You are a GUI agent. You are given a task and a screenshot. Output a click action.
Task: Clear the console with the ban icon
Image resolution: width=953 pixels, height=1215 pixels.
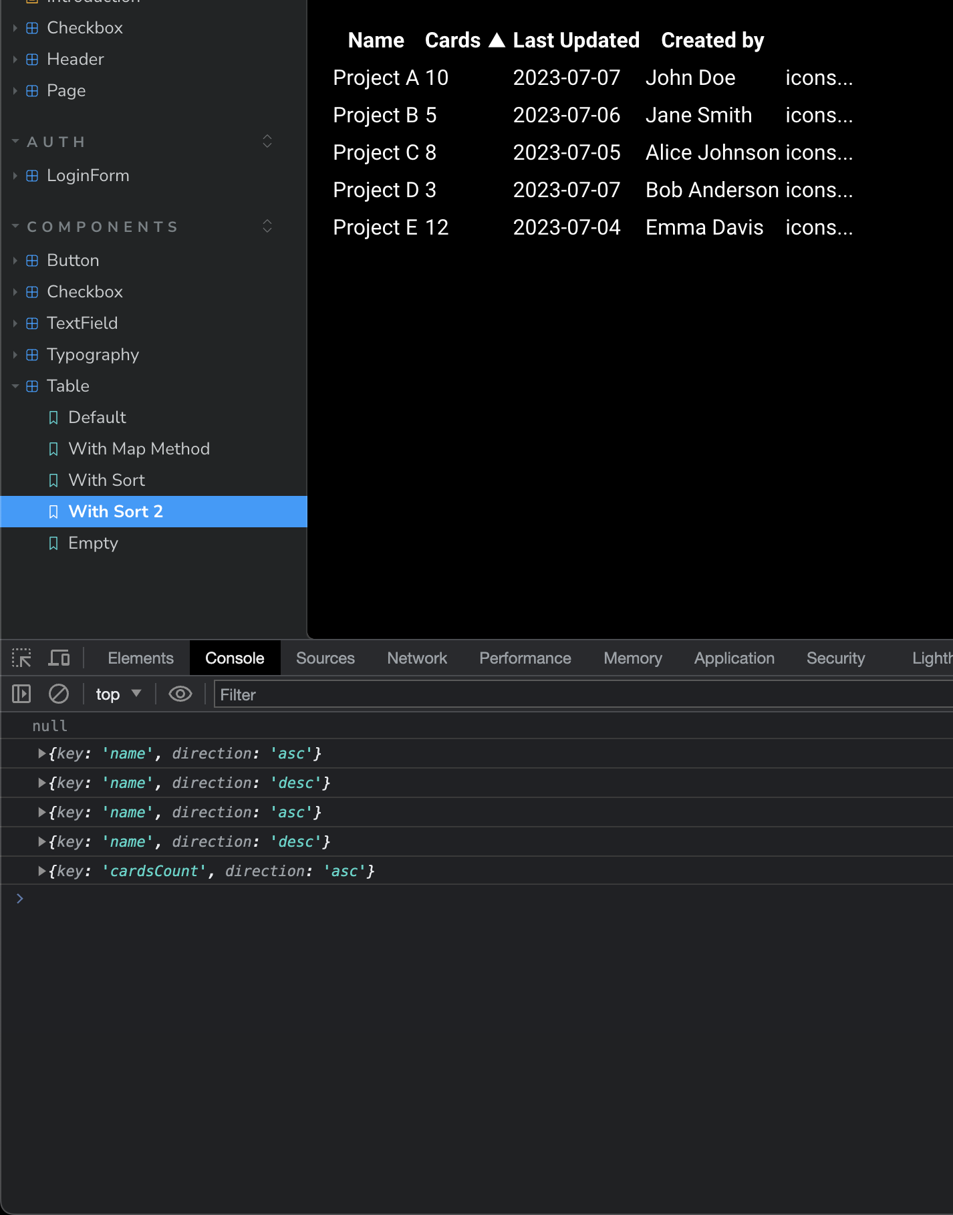(59, 694)
